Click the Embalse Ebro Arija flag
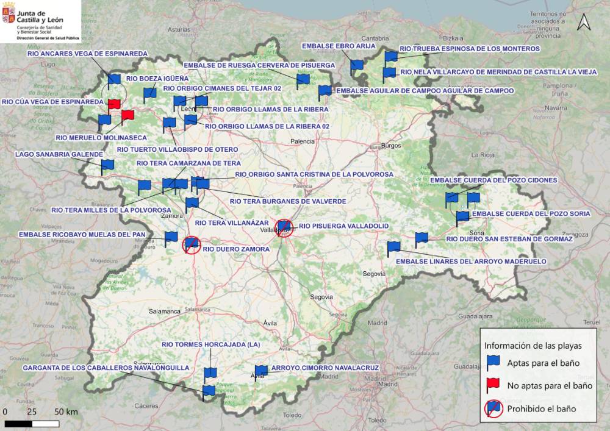 (x=356, y=67)
